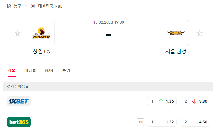213x130 pixels.
Task: Click the bet365 bookmaker logo
Action: point(19,122)
